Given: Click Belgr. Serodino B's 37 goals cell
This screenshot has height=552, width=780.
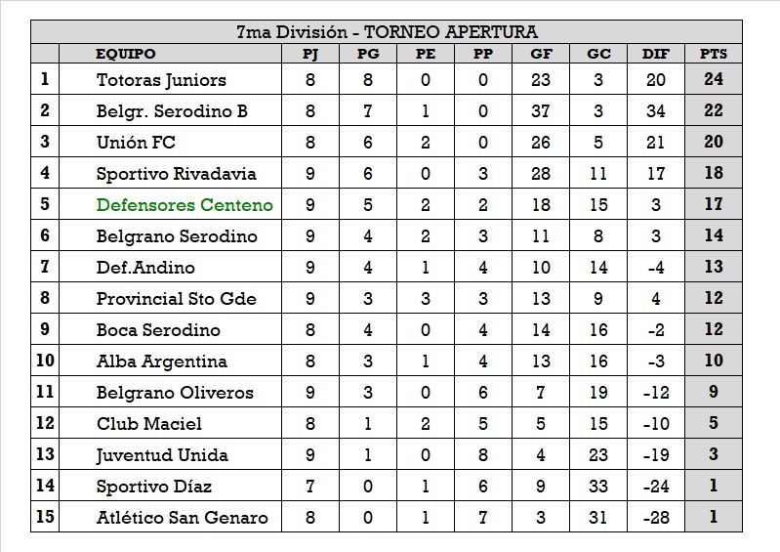Looking at the screenshot, I should click(540, 111).
